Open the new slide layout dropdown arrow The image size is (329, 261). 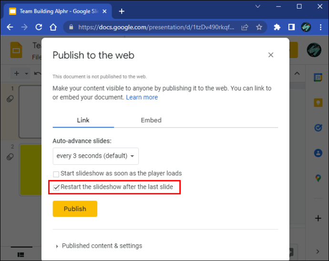coord(26,73)
